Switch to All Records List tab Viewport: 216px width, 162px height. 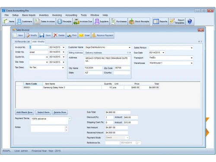(22, 41)
